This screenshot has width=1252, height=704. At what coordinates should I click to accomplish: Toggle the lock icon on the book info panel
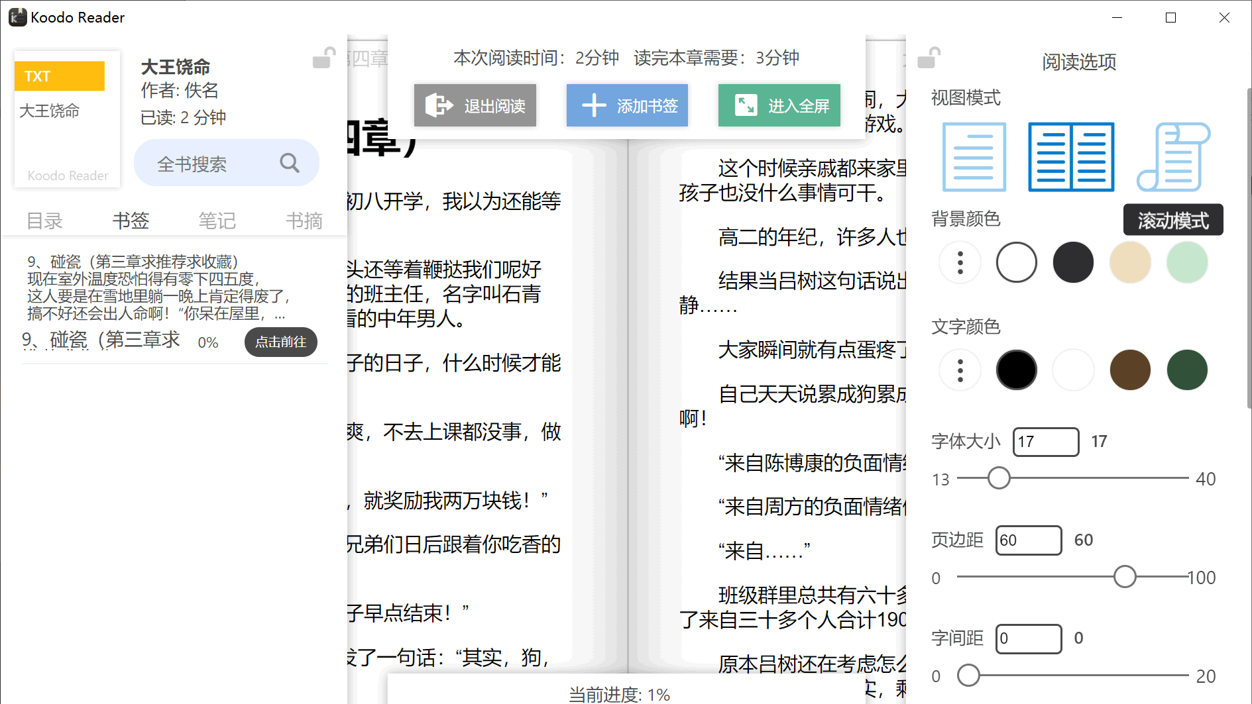[x=323, y=58]
